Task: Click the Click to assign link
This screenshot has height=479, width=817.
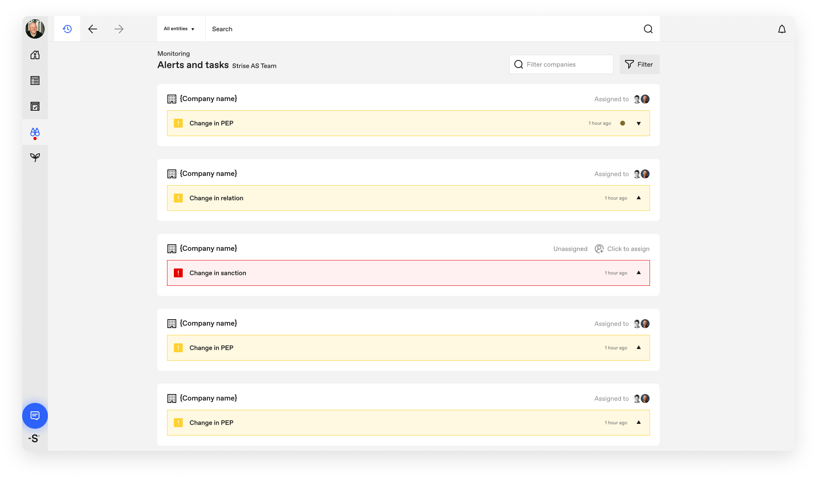Action: (x=628, y=249)
